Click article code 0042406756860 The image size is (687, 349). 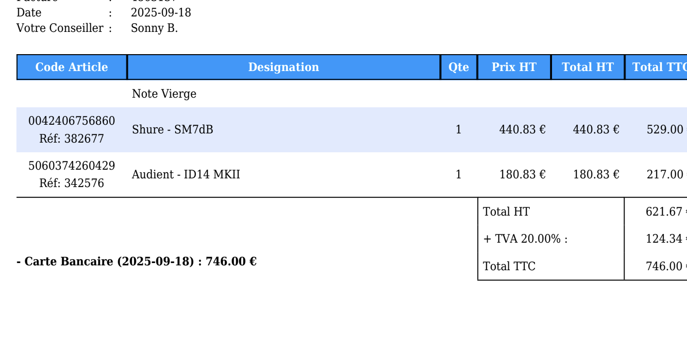72,121
